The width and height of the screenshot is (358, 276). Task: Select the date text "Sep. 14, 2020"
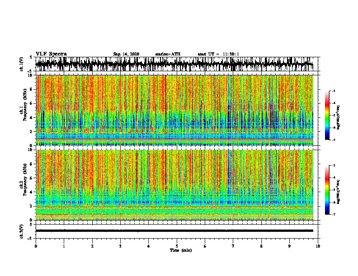tap(126, 54)
